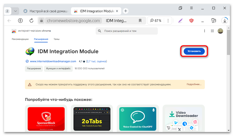Expand the tab list chevron
This screenshot has width=234, height=136.
[15, 11]
